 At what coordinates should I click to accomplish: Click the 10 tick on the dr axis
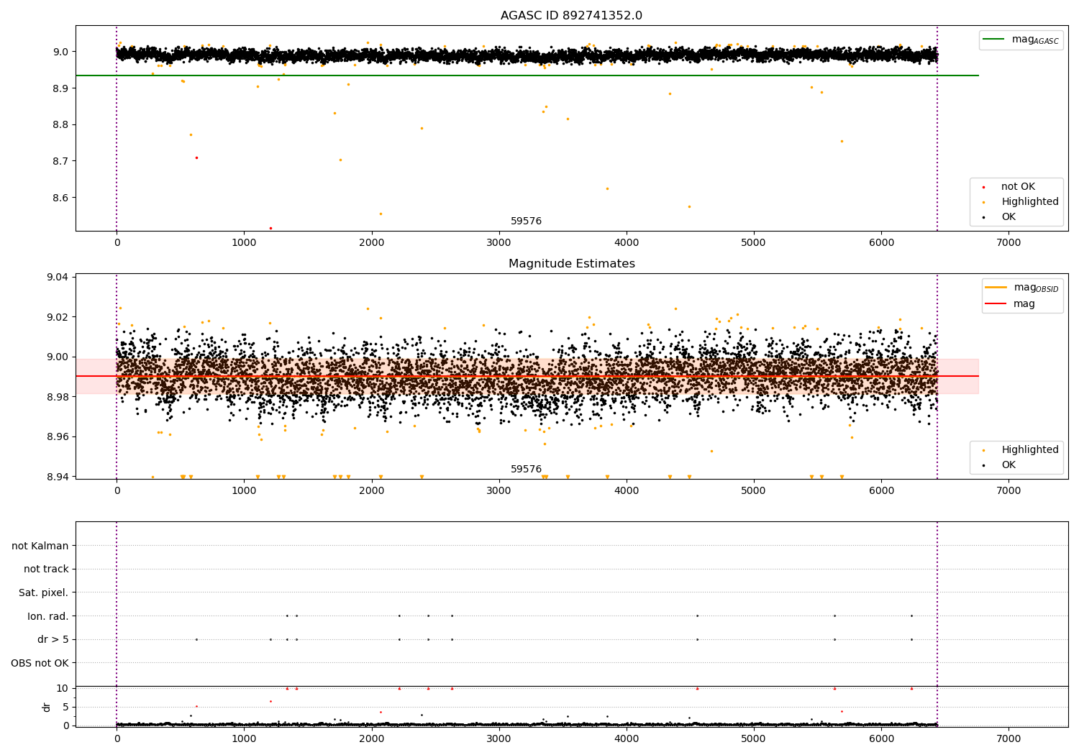point(63,688)
